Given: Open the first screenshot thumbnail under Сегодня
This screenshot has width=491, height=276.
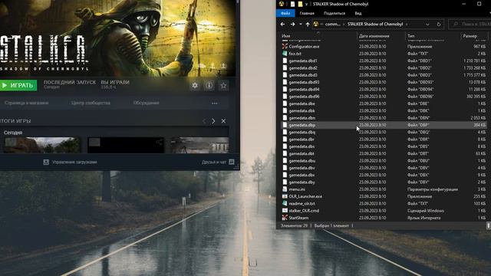Looking at the screenshot, I should [42, 145].
